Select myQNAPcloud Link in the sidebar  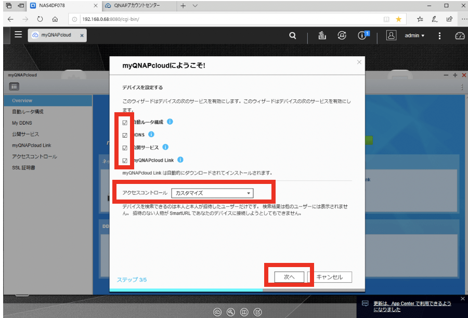48,145
